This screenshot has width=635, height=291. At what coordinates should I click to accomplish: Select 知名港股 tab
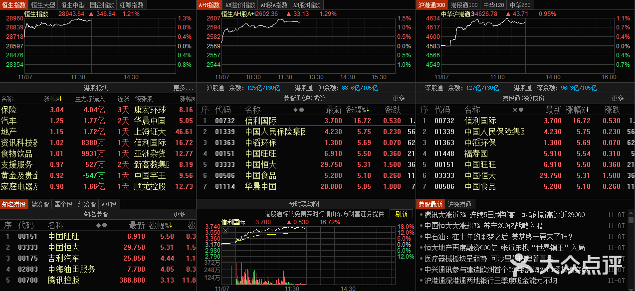tap(14, 204)
